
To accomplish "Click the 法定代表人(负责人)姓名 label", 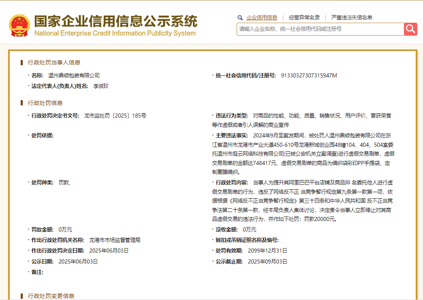I will point(60,86).
